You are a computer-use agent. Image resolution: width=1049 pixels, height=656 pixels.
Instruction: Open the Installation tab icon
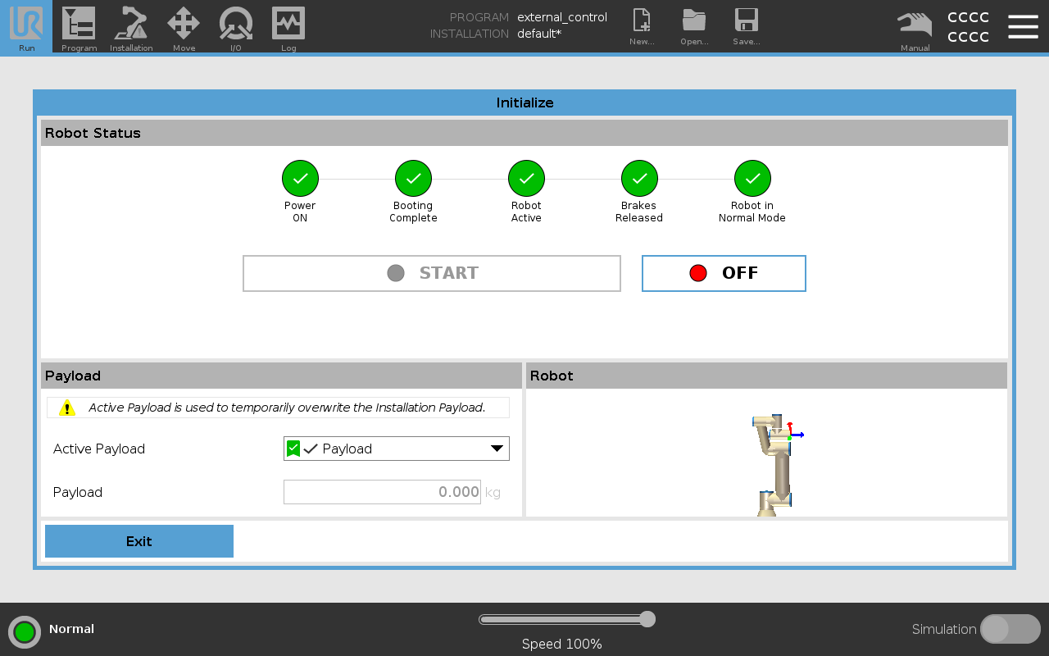pyautogui.click(x=131, y=26)
